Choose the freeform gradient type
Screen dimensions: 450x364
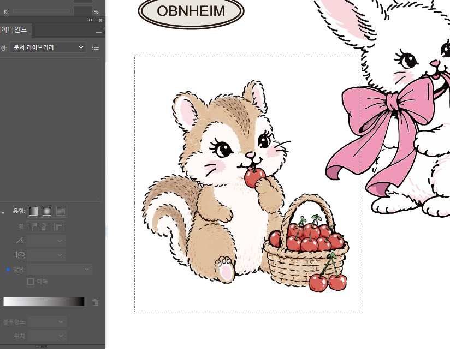[61, 211]
